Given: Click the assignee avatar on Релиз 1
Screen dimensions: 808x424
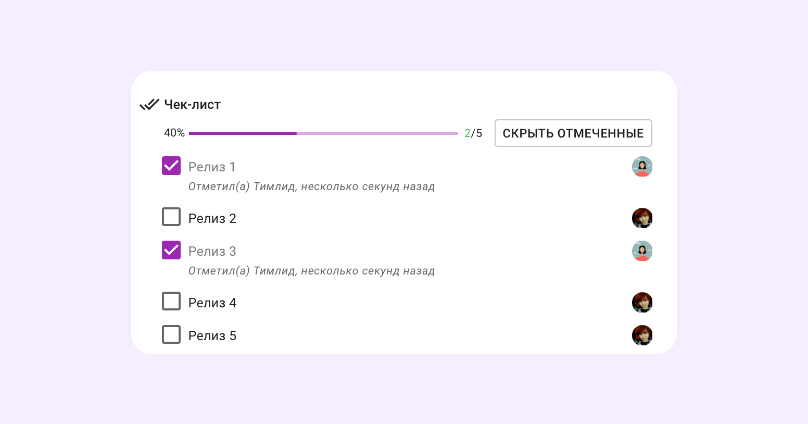Looking at the screenshot, I should point(642,167).
